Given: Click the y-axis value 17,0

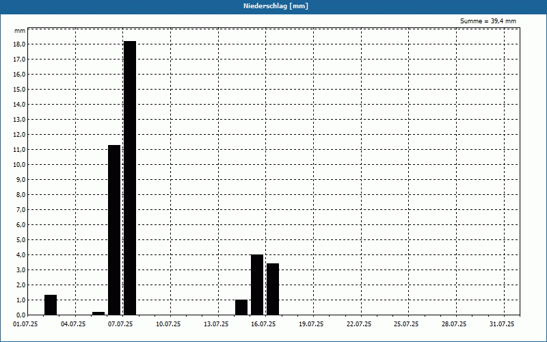Looking at the screenshot, I should [x=19, y=60].
